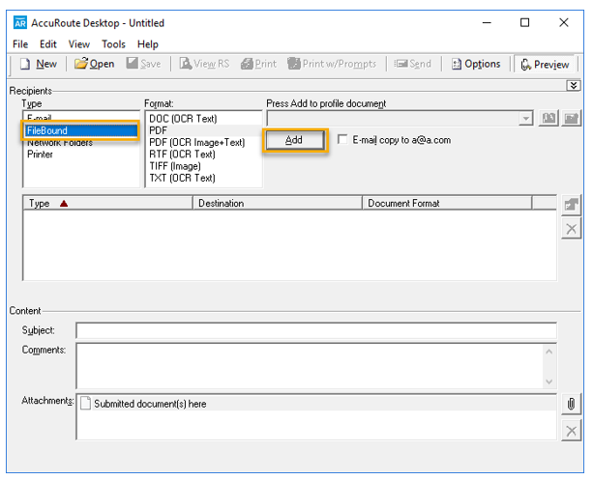This screenshot has height=480, width=593.
Task: Open the Options toolbar button
Action: 476,64
